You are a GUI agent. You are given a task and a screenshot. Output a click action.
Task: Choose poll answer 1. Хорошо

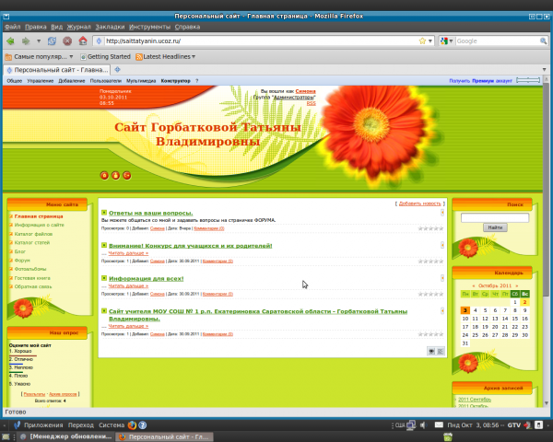click(20, 351)
